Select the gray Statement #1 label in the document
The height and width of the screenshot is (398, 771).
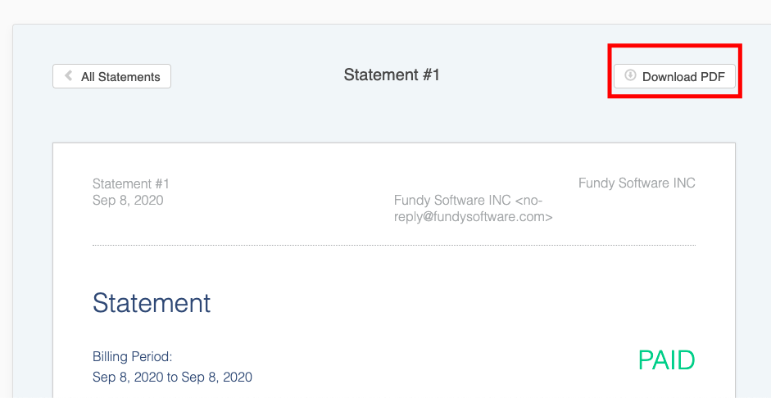(131, 183)
